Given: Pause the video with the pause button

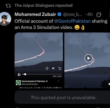Looking at the screenshot, I should coord(19,75).
